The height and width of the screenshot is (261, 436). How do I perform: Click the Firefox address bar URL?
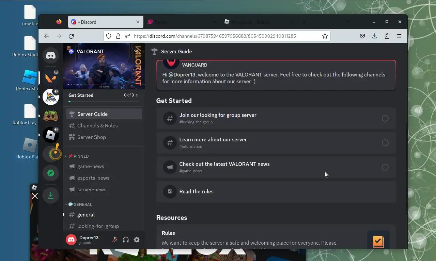pos(215,36)
